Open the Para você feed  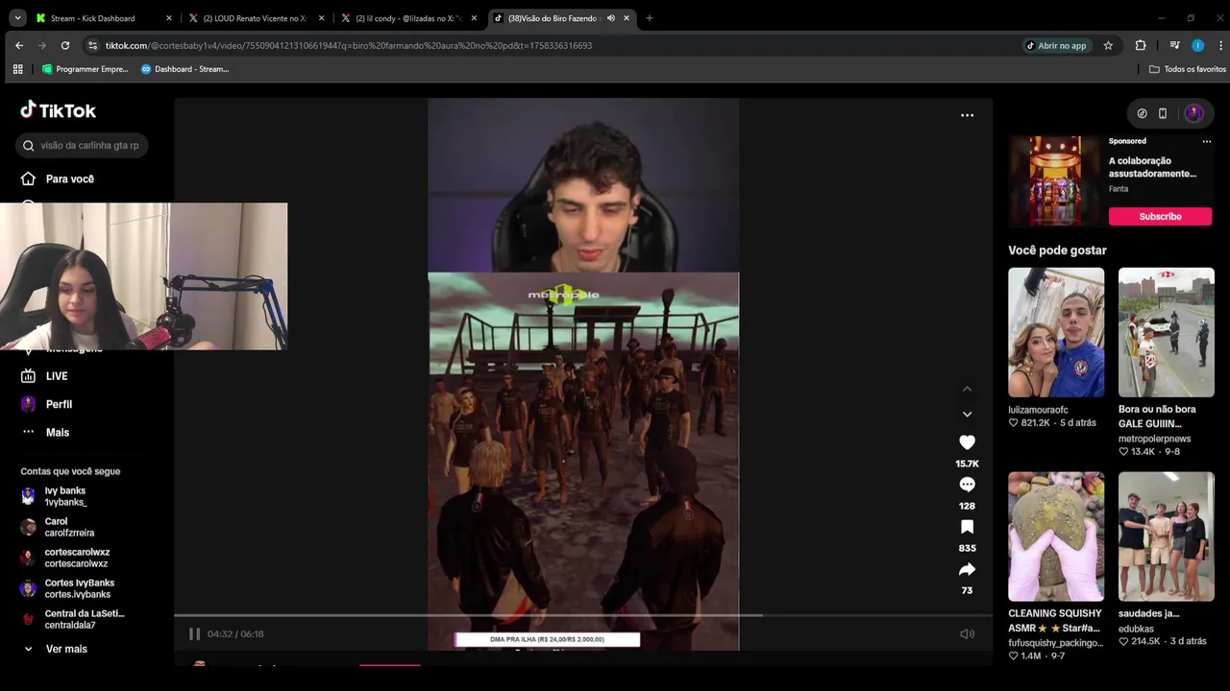(x=59, y=179)
